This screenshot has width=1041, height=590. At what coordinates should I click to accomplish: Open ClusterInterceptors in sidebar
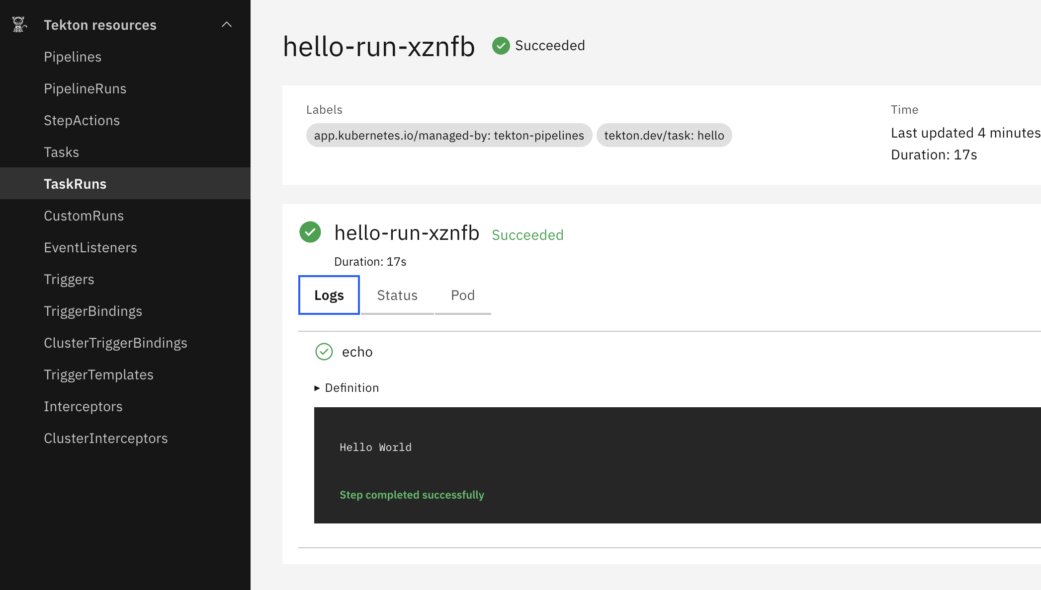click(105, 438)
